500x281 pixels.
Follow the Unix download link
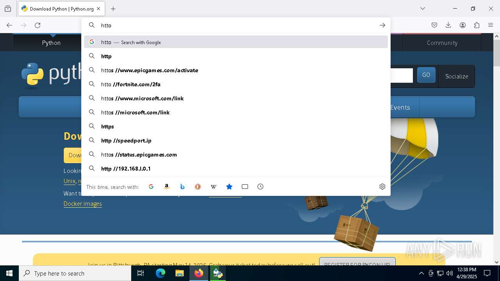tap(70, 181)
